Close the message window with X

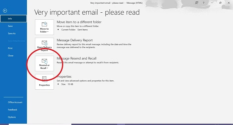[229, 3]
